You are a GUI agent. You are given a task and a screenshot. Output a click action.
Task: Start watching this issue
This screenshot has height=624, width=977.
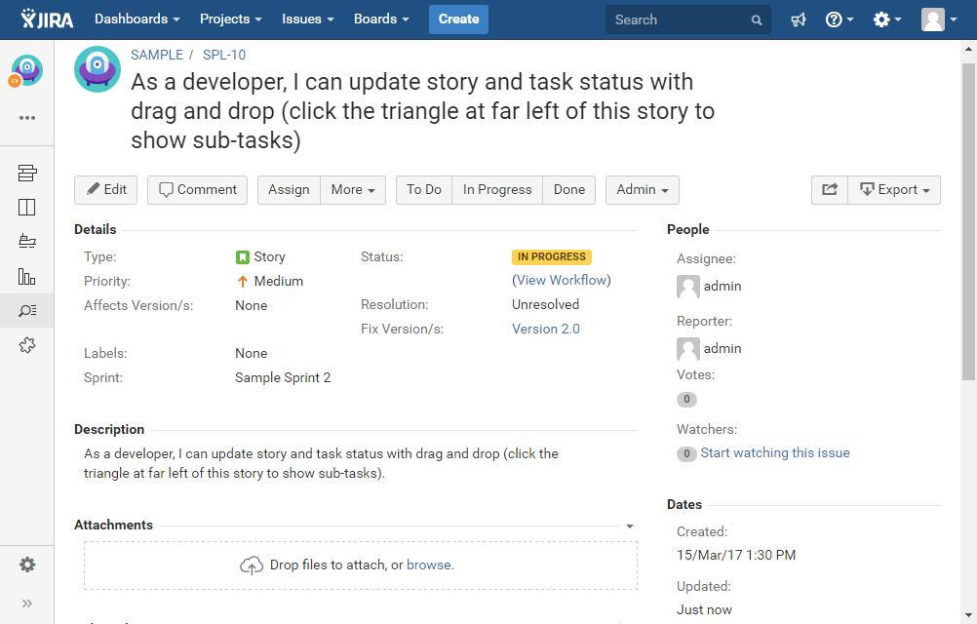774,452
